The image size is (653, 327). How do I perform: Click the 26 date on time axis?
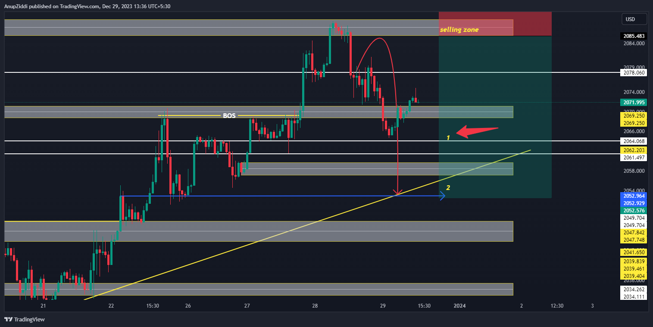[x=188, y=306]
